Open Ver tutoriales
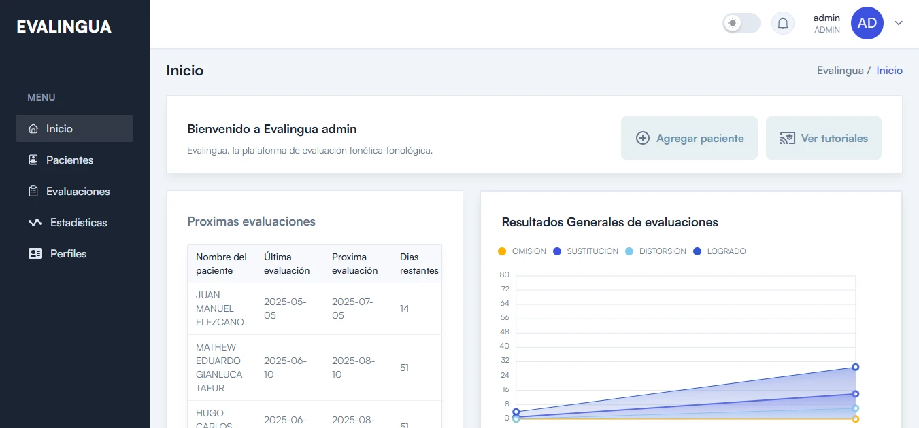This screenshot has width=919, height=428. pos(823,138)
